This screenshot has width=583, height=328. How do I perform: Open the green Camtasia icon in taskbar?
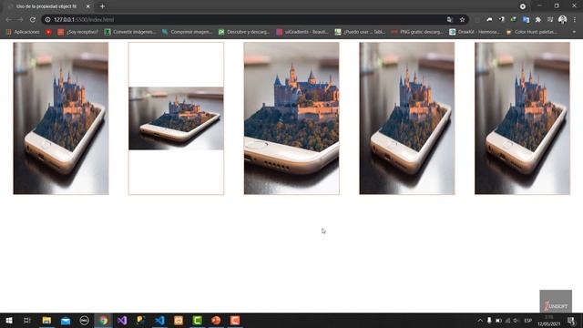(x=197, y=320)
